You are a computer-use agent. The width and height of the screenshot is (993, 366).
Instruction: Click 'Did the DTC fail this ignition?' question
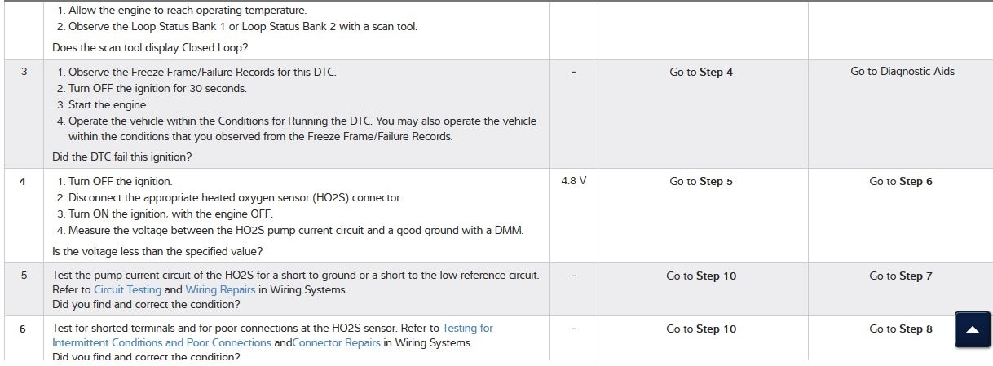[x=122, y=157]
